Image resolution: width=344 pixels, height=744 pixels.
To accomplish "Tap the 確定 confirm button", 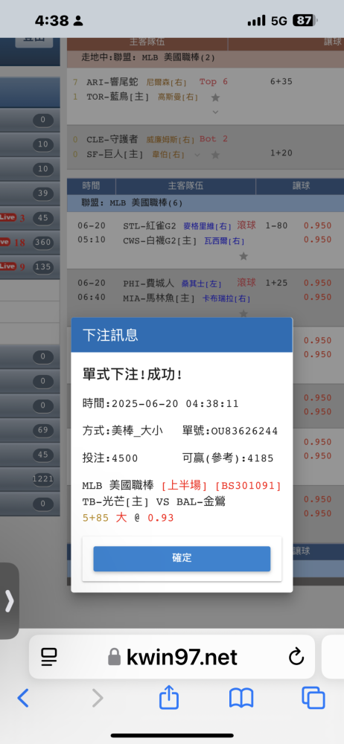I will click(182, 559).
